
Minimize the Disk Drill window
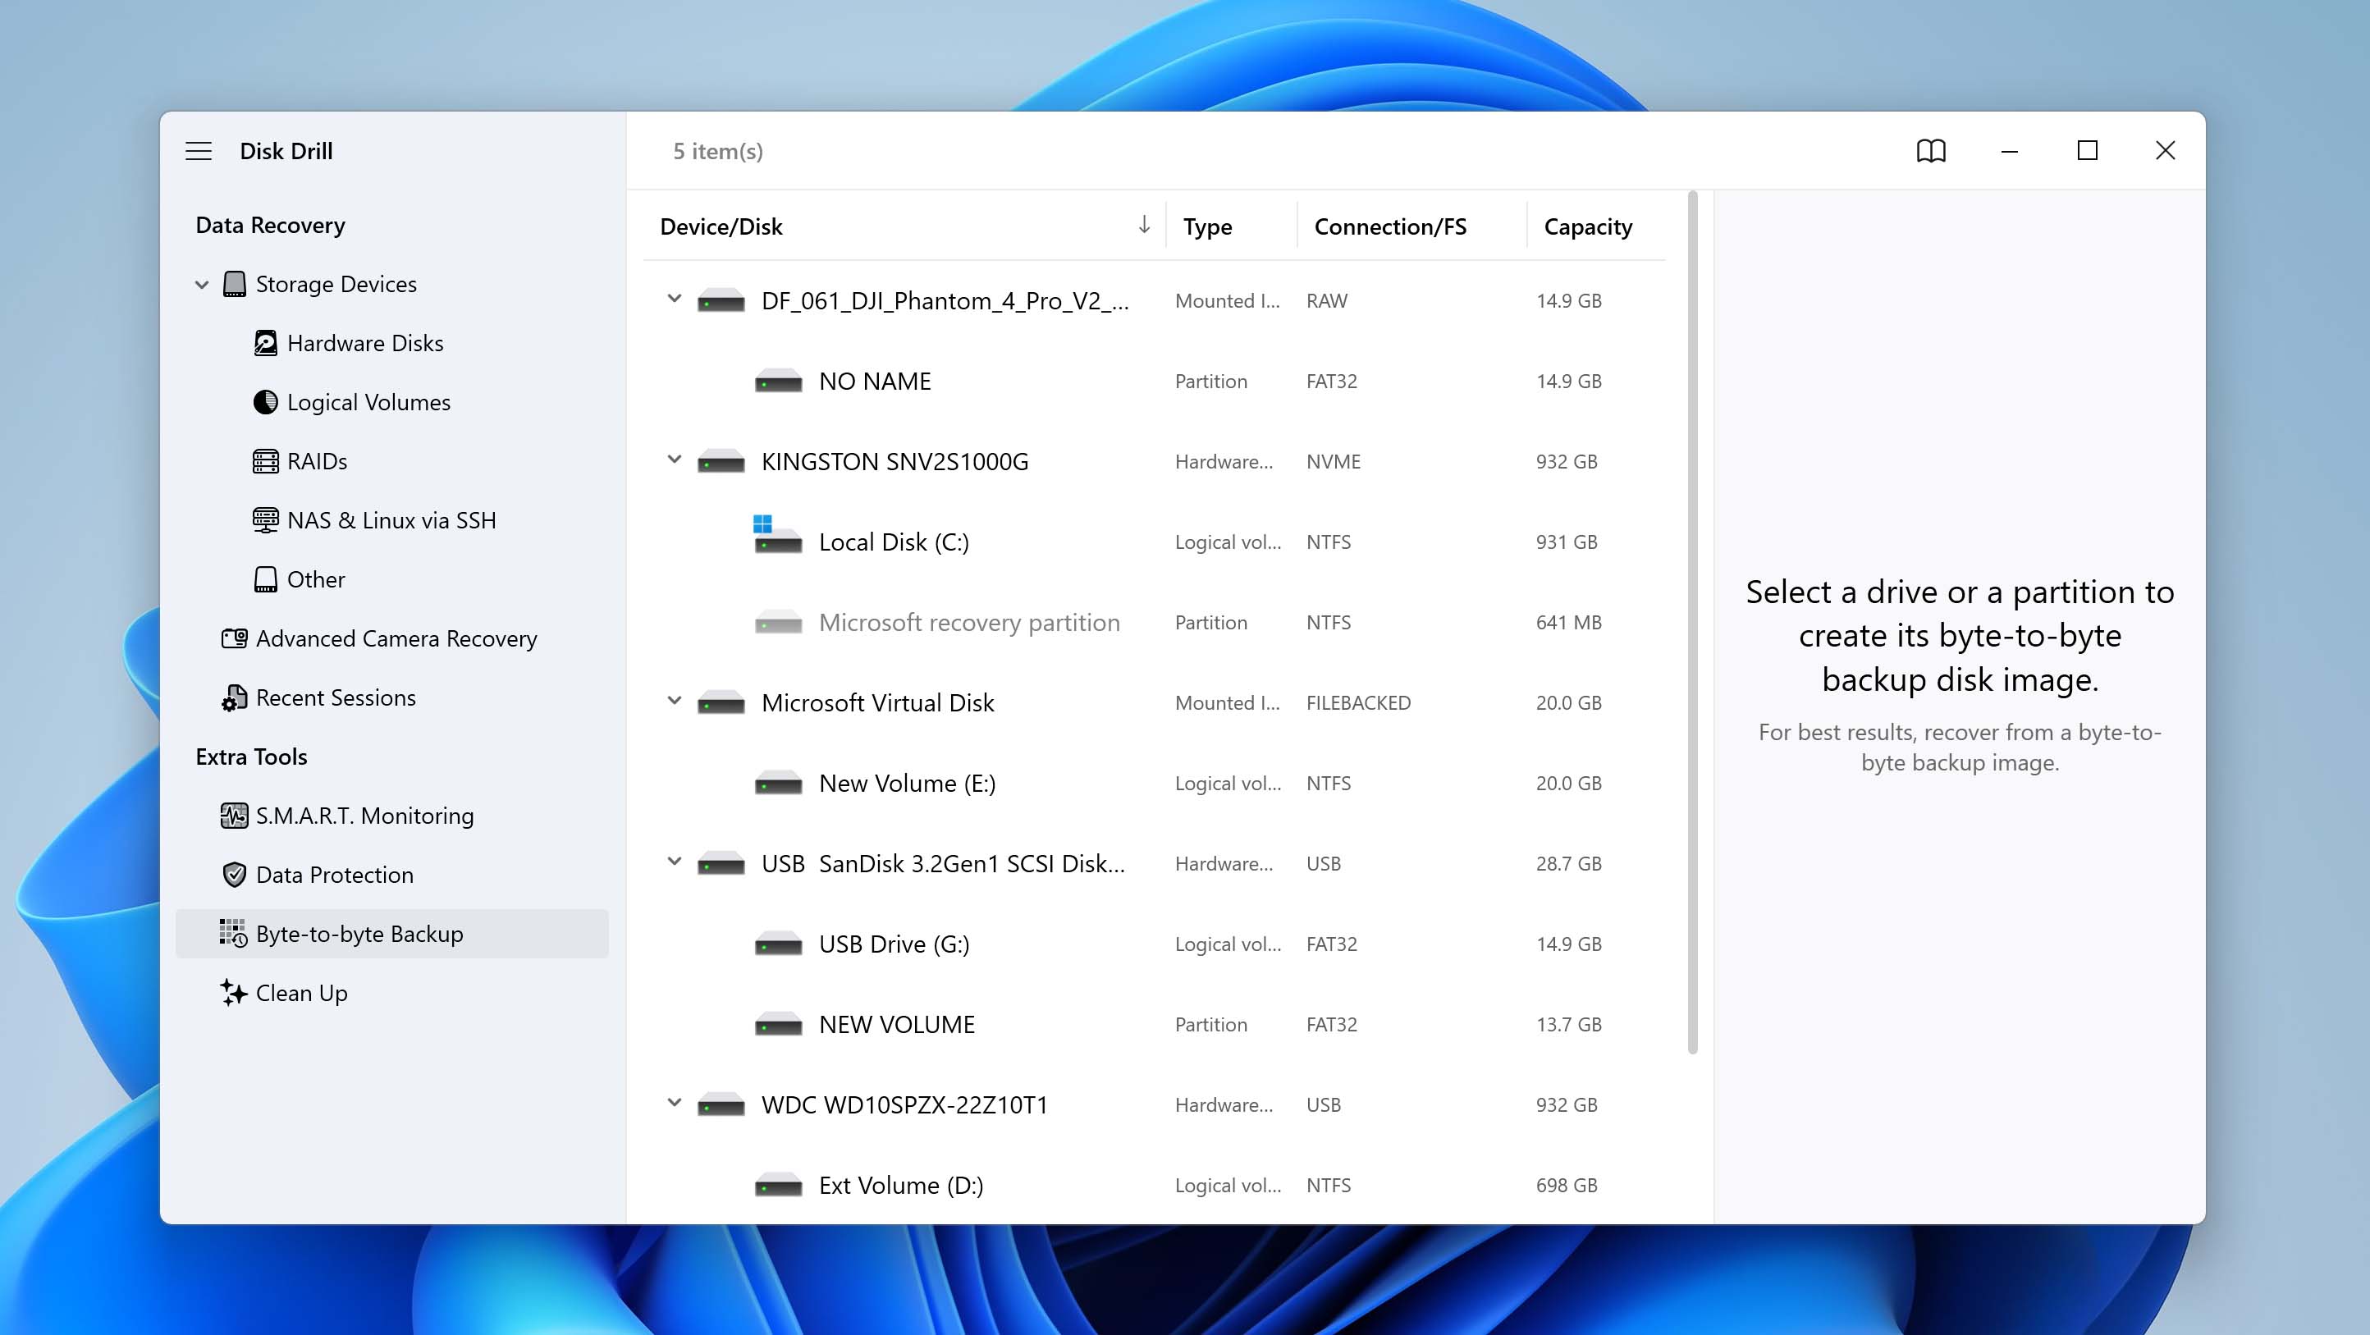(2010, 151)
